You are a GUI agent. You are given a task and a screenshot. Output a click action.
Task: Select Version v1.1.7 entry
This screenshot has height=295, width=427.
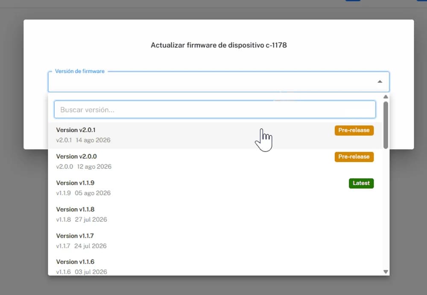point(215,241)
